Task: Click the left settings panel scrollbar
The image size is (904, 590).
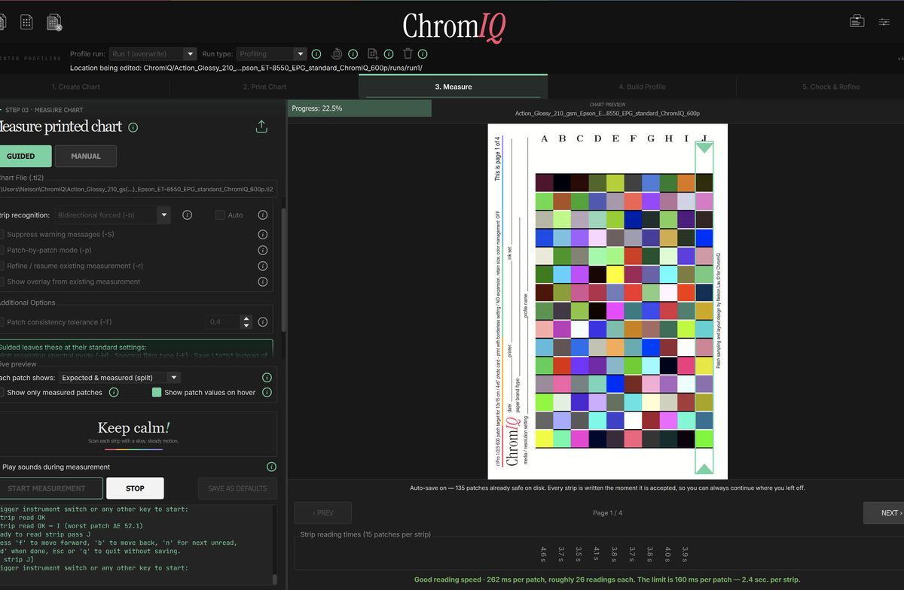Action: coord(283,269)
